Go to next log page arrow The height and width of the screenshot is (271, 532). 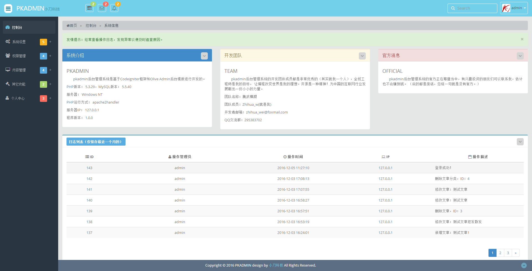pyautogui.click(x=516, y=253)
